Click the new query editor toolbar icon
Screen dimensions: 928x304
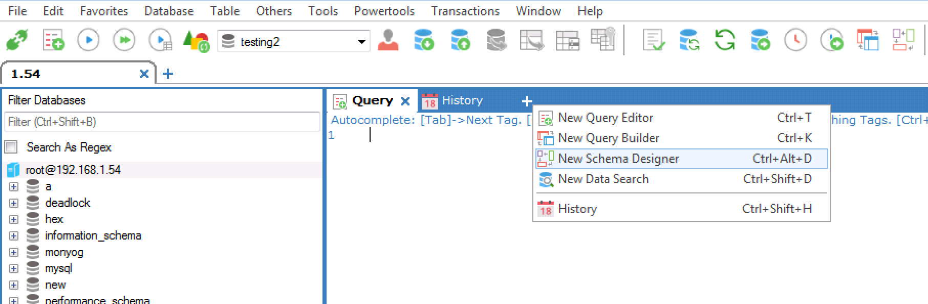[x=53, y=40]
